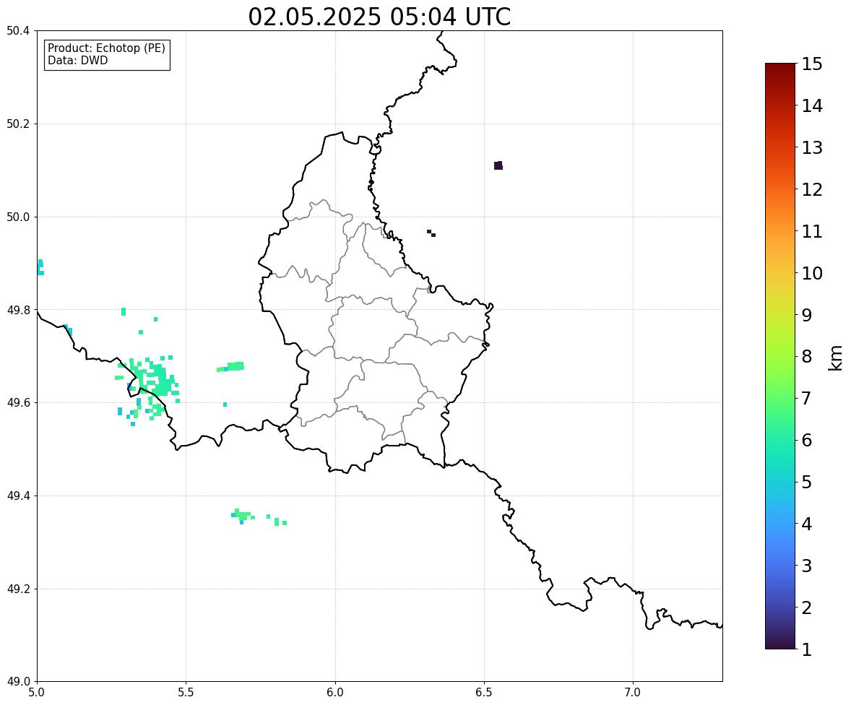
Task: Click the colorbar "km" unit label
Action: coord(835,358)
